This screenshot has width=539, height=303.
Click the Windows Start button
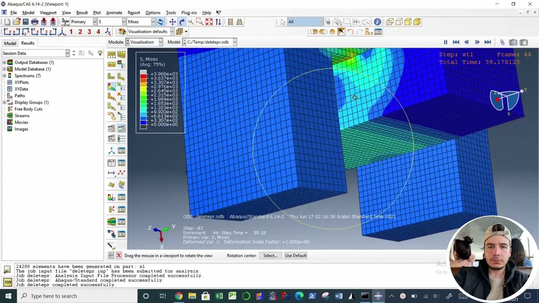tap(8, 296)
